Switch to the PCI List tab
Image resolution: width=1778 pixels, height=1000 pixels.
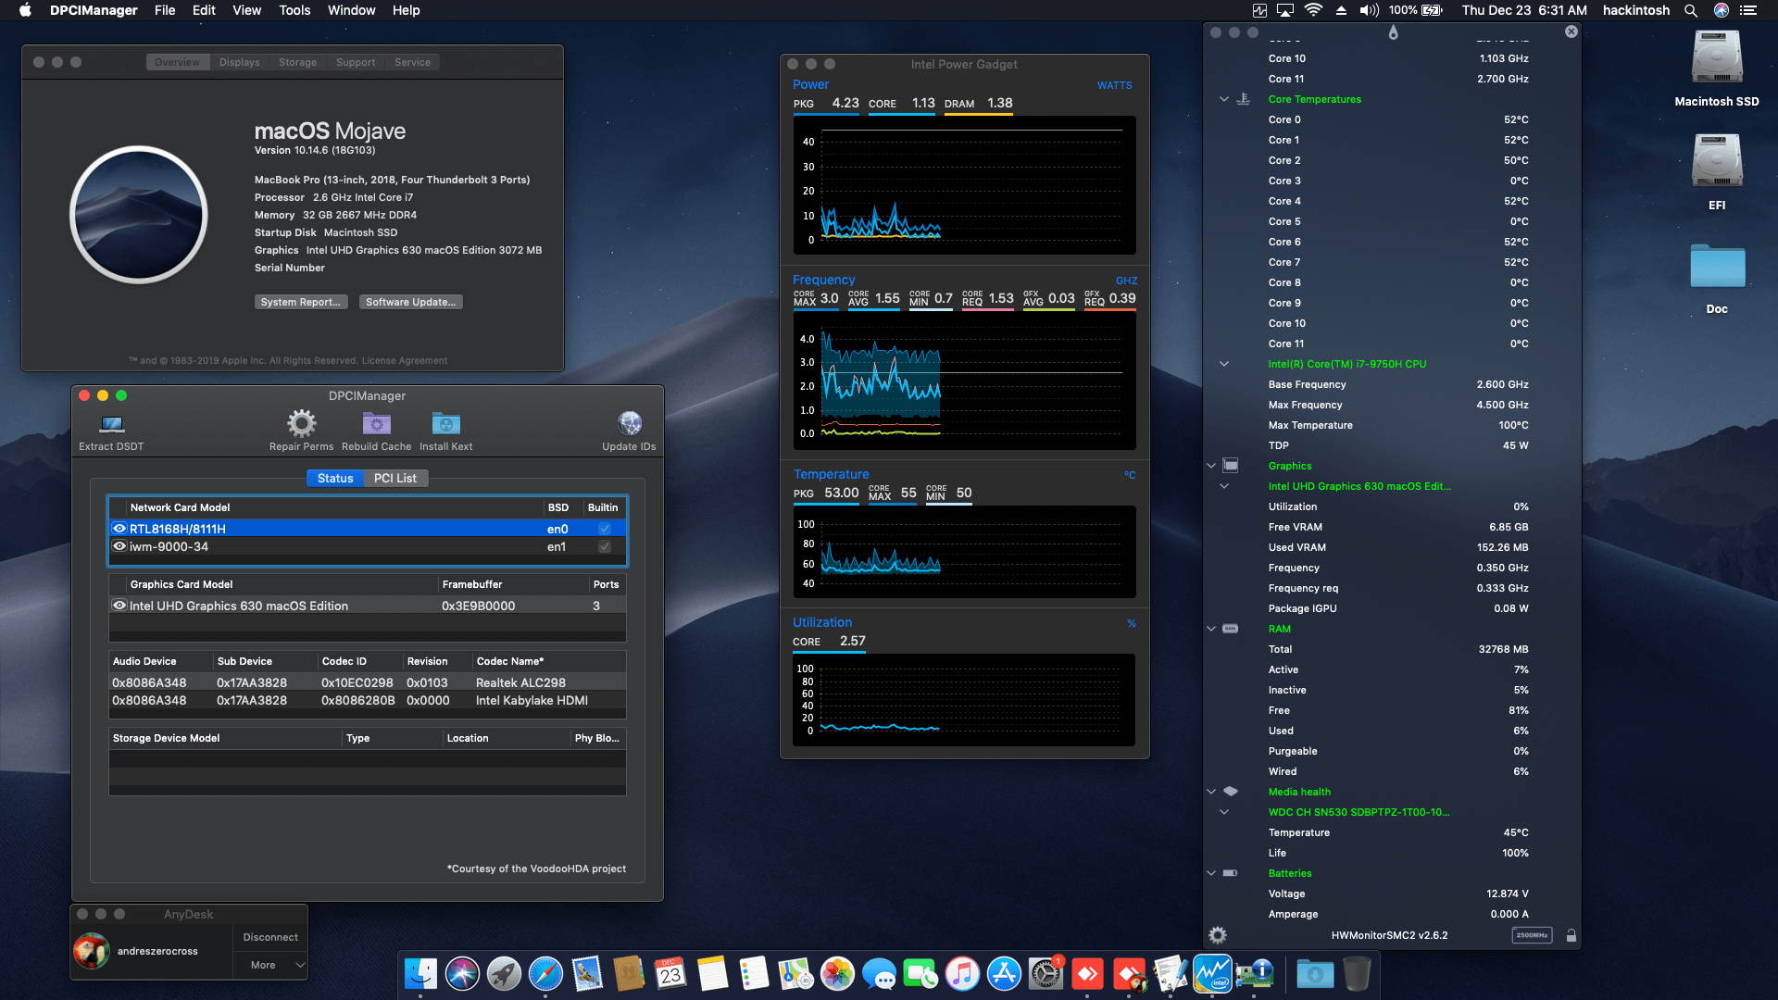coord(395,478)
